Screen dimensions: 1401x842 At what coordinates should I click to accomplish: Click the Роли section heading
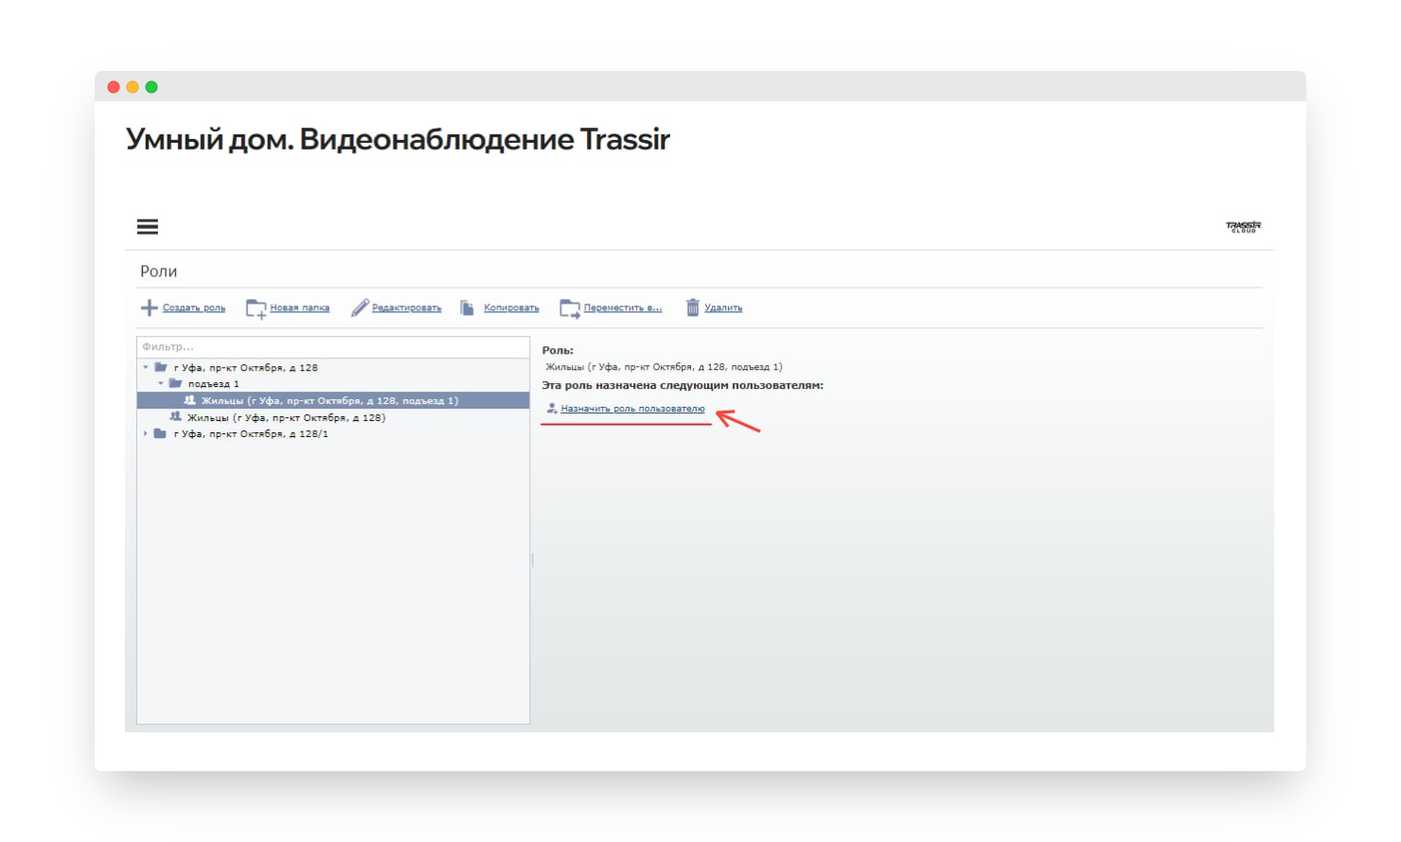coord(159,272)
